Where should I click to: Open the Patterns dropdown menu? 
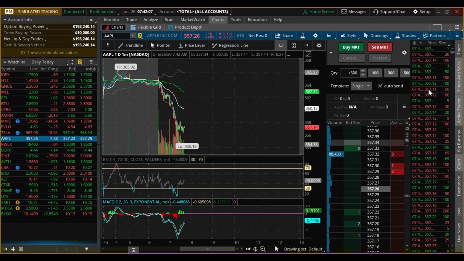pyautogui.click(x=435, y=36)
